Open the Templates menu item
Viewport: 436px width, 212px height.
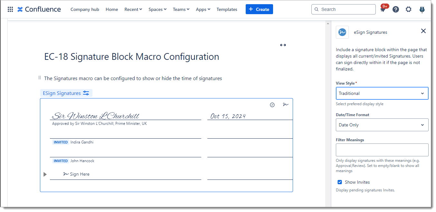[x=227, y=9]
